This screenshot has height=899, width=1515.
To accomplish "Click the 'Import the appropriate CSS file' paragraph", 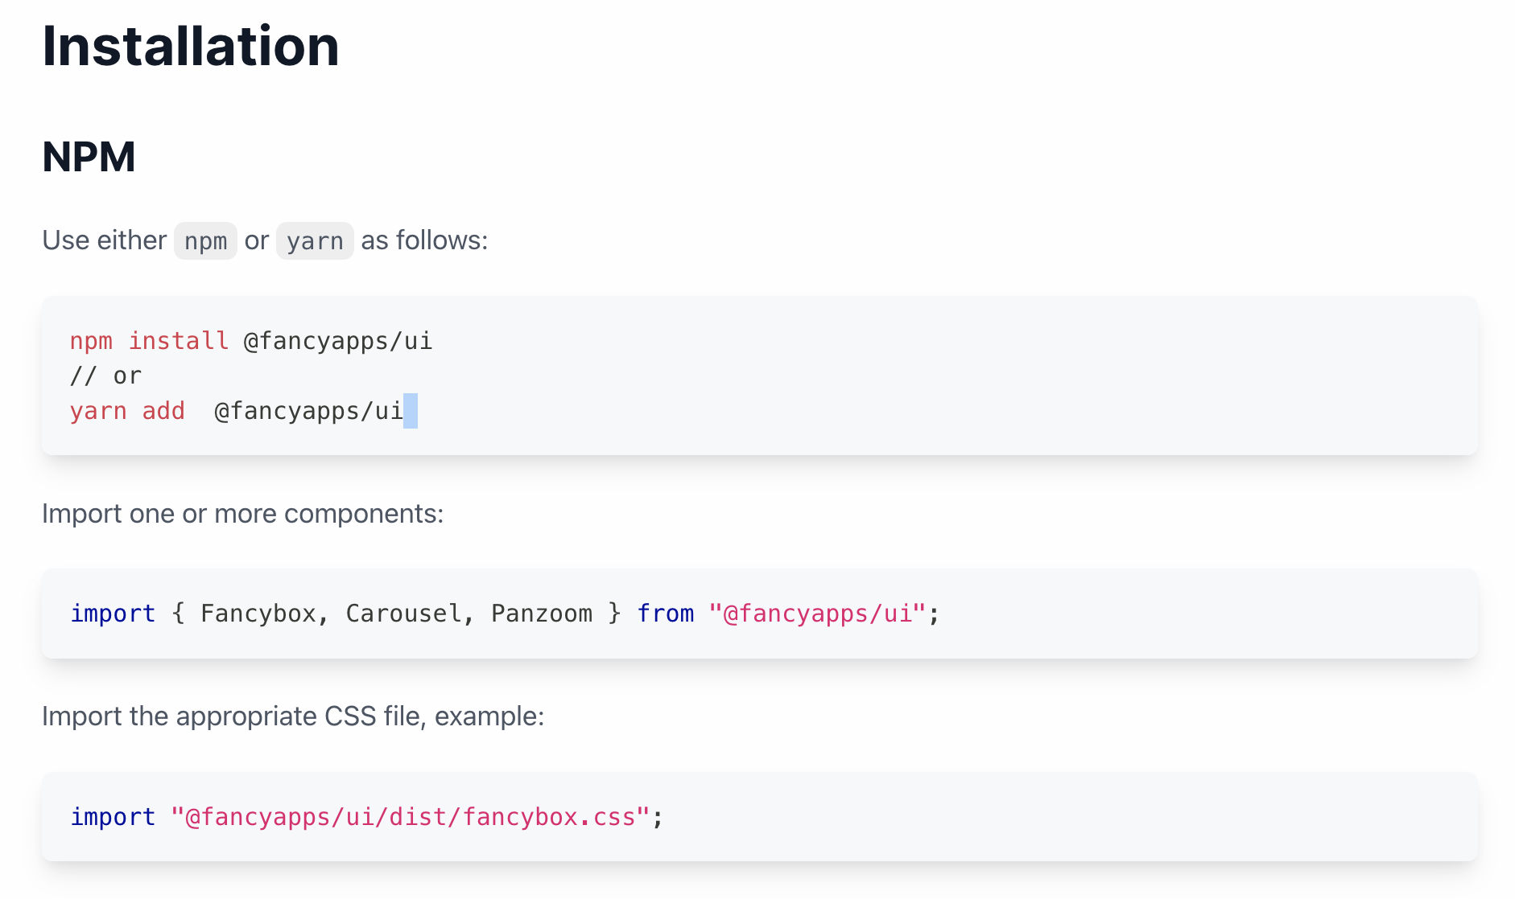I will 293,716.
